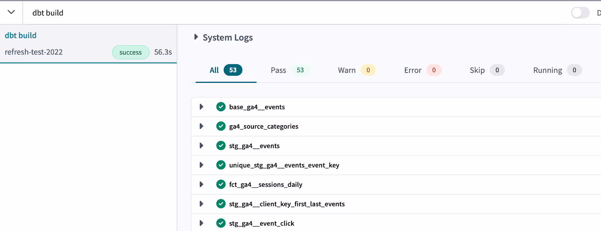Select the stg_ga4__events model name

(254, 146)
